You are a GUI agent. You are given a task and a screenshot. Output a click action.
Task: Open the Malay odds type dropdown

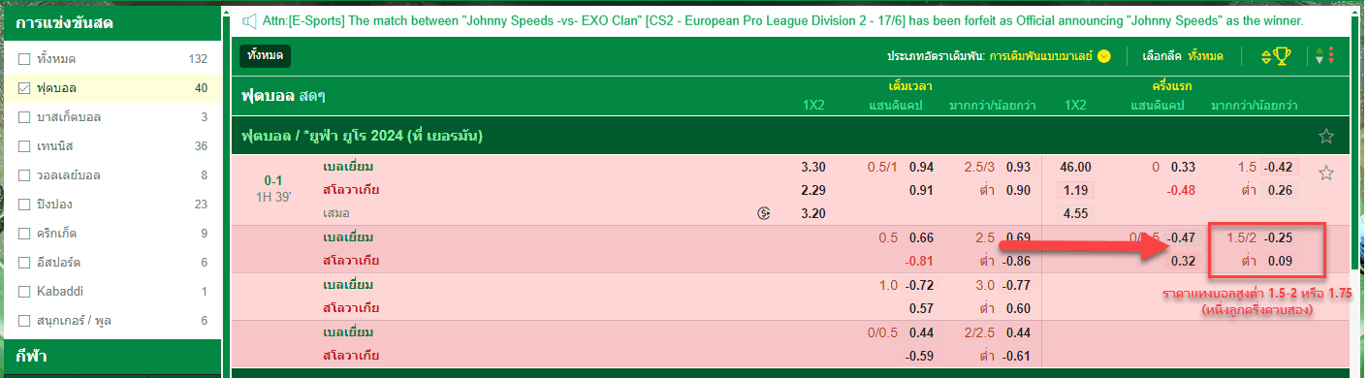click(1049, 56)
